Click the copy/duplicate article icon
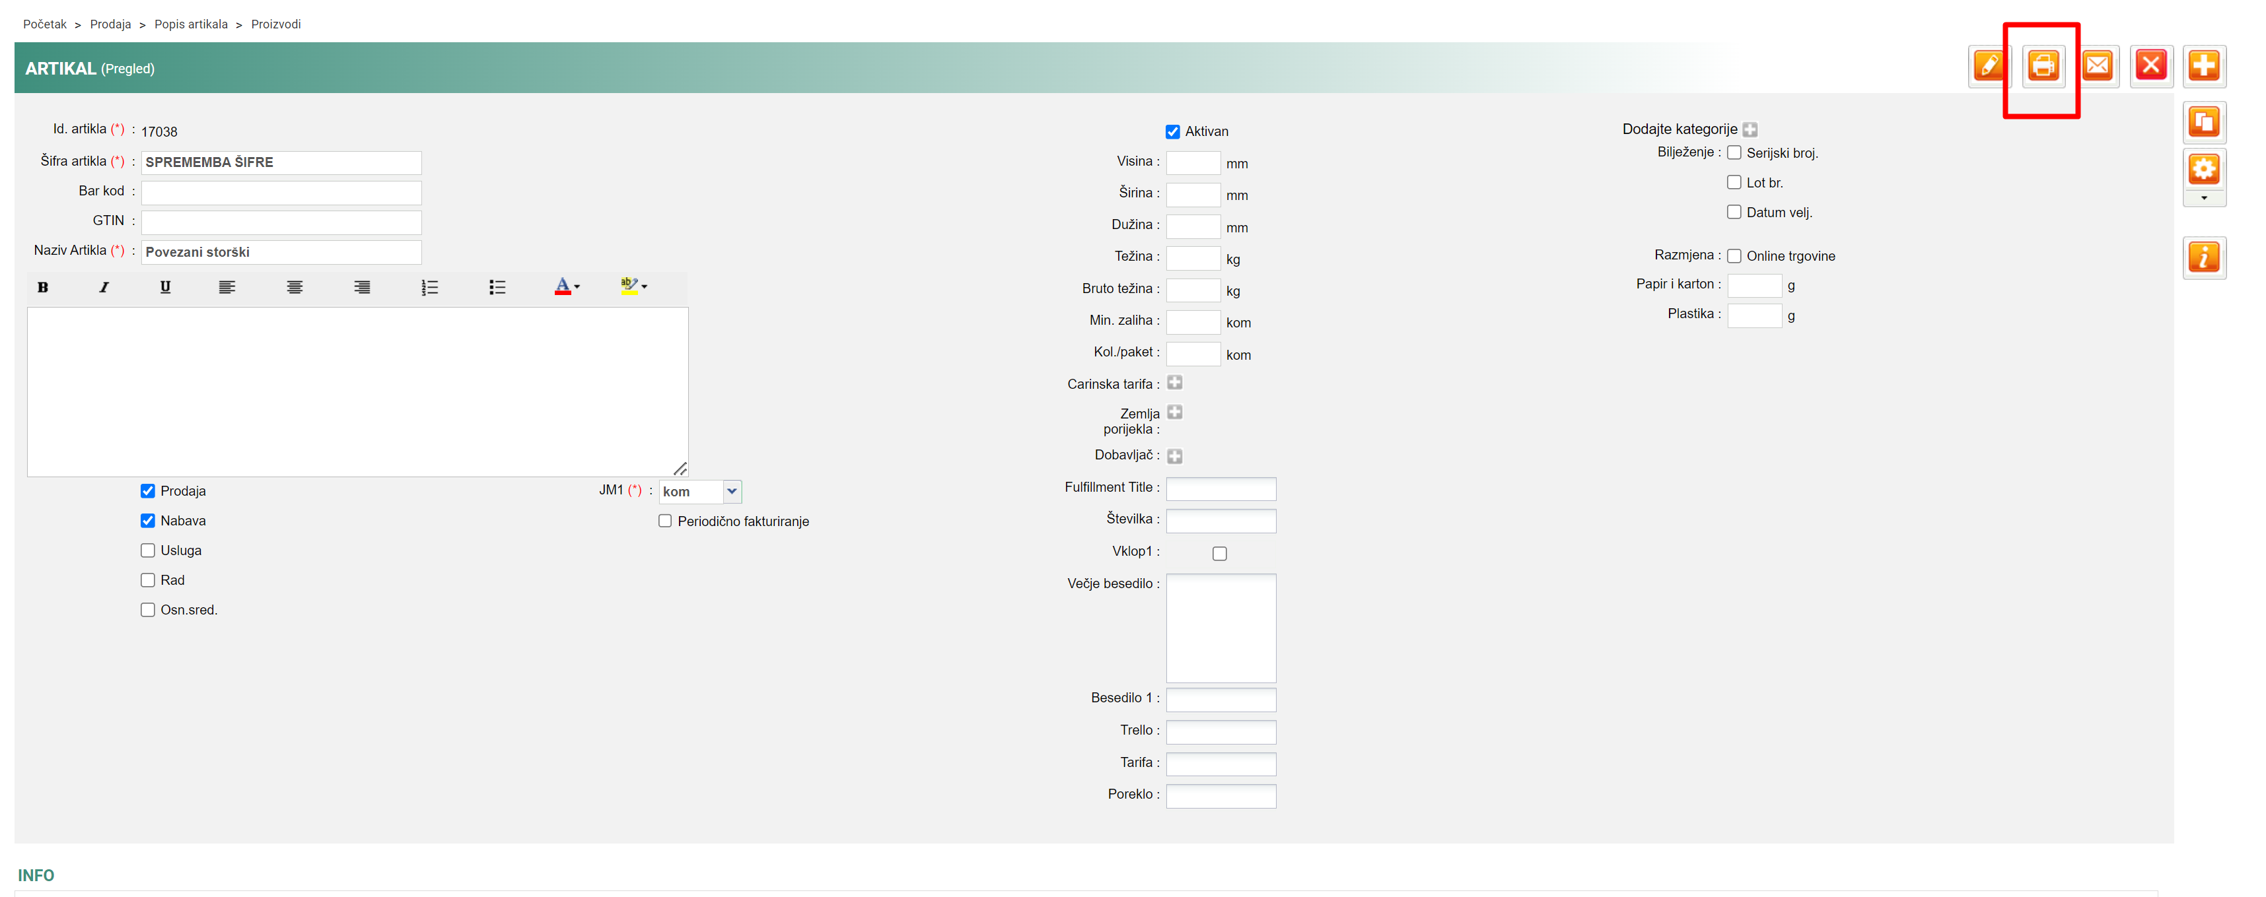This screenshot has width=2266, height=897. click(2203, 122)
